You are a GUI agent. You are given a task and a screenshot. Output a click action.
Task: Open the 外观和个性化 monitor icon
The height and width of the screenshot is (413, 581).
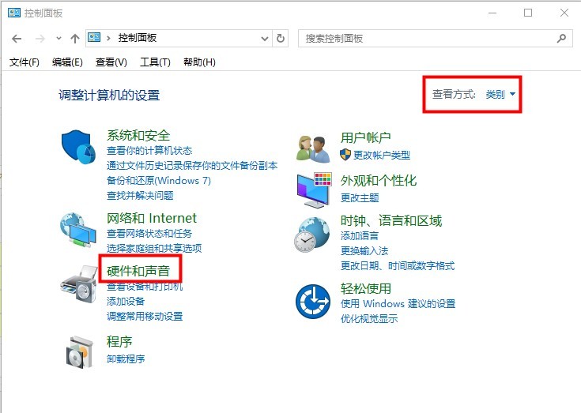pos(314,190)
